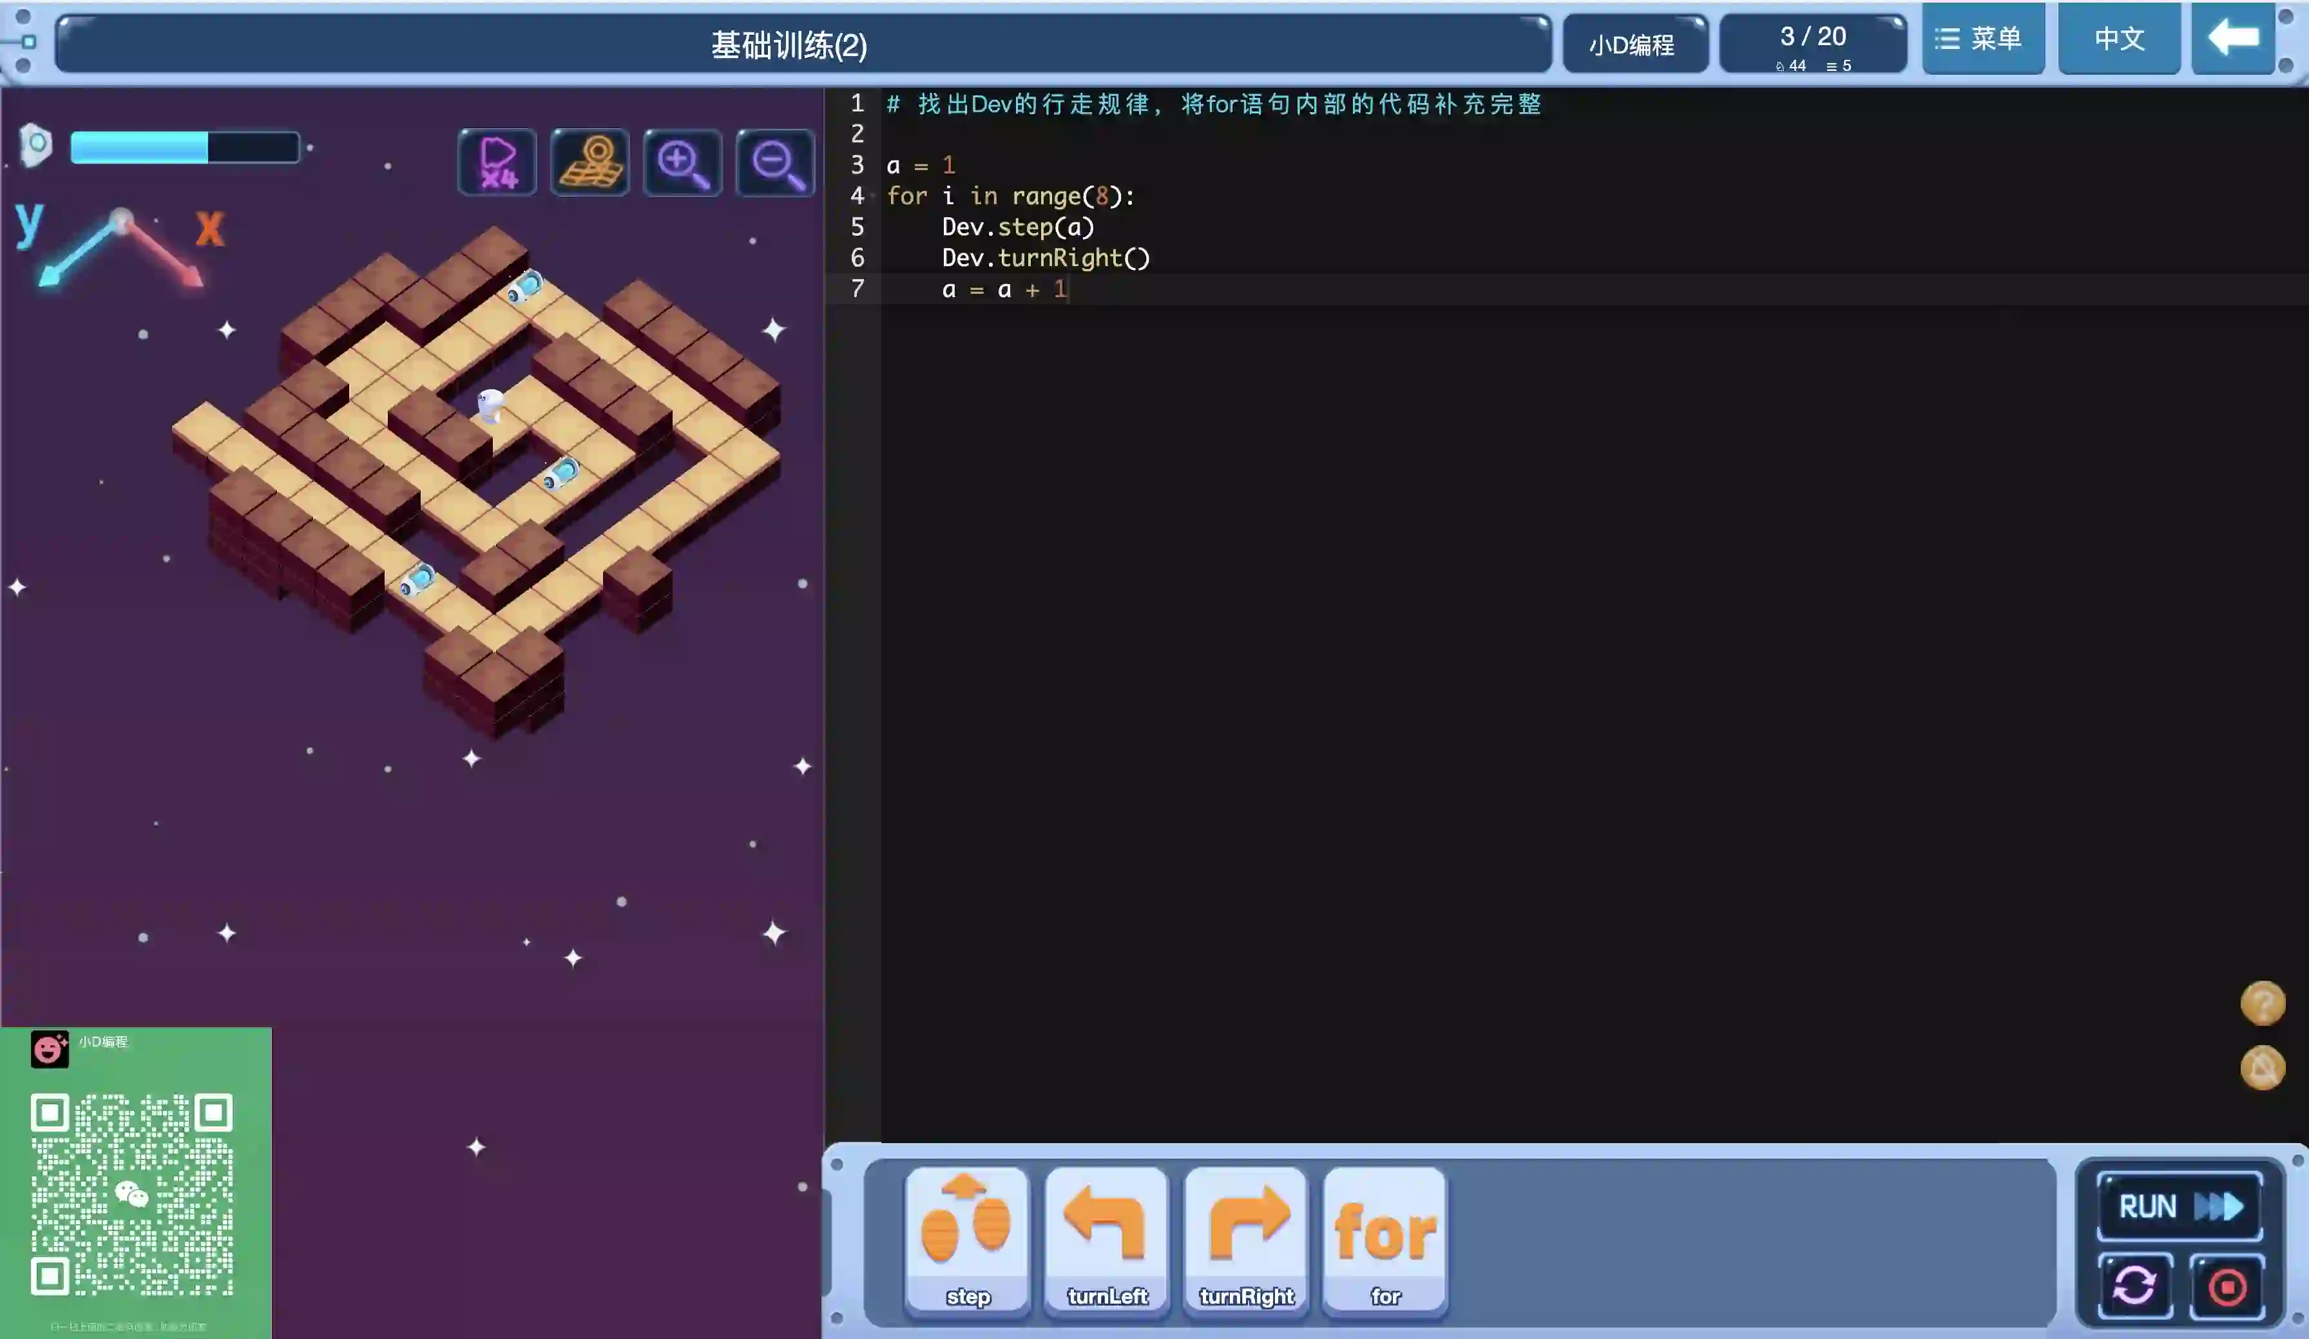Viewport: 2309px width, 1339px height.
Task: Insert the step command block
Action: pyautogui.click(x=966, y=1239)
